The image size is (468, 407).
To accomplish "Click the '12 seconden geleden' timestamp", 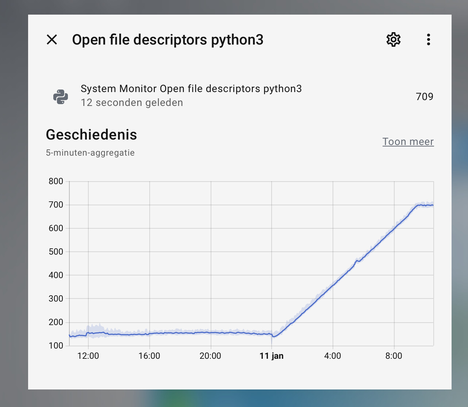I will 132,103.
